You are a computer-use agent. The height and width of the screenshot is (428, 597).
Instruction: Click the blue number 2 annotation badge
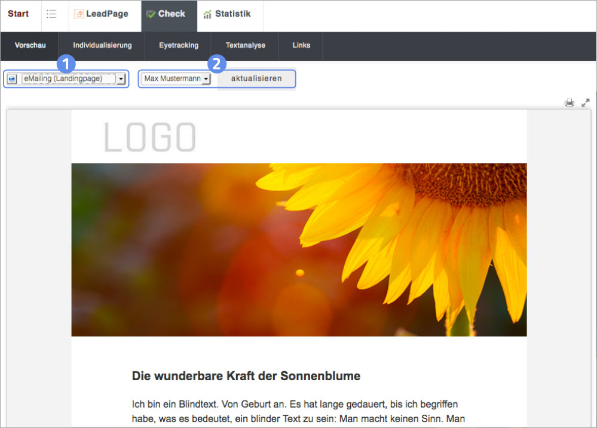coord(217,63)
